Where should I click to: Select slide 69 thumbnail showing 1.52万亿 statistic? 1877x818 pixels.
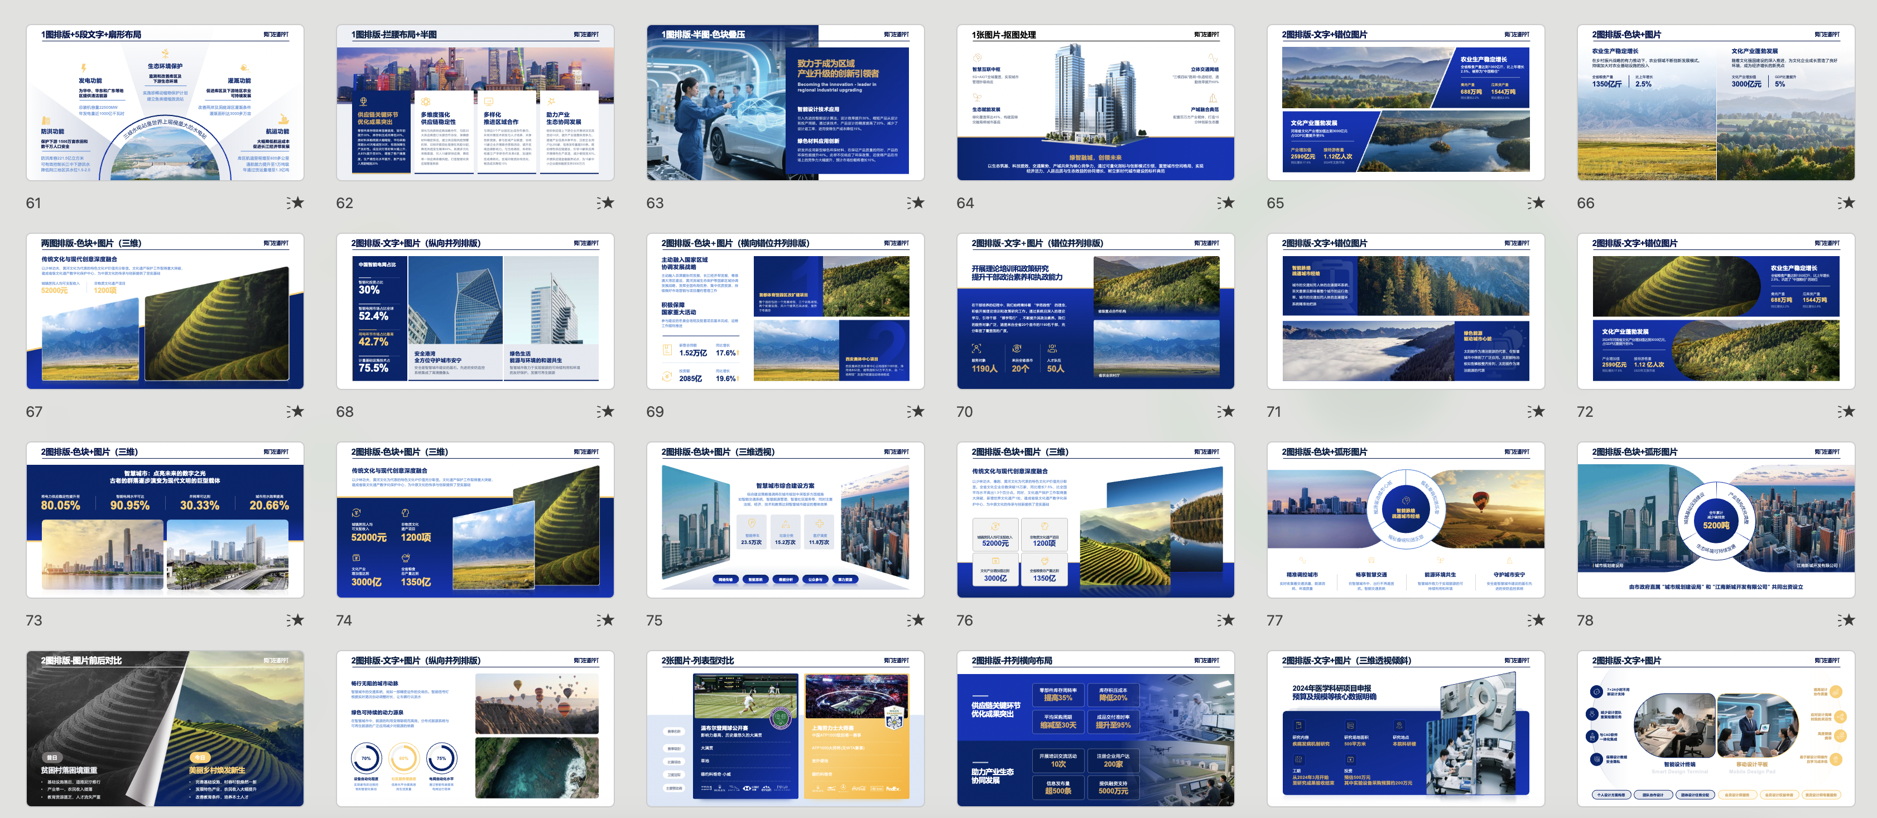tap(785, 311)
